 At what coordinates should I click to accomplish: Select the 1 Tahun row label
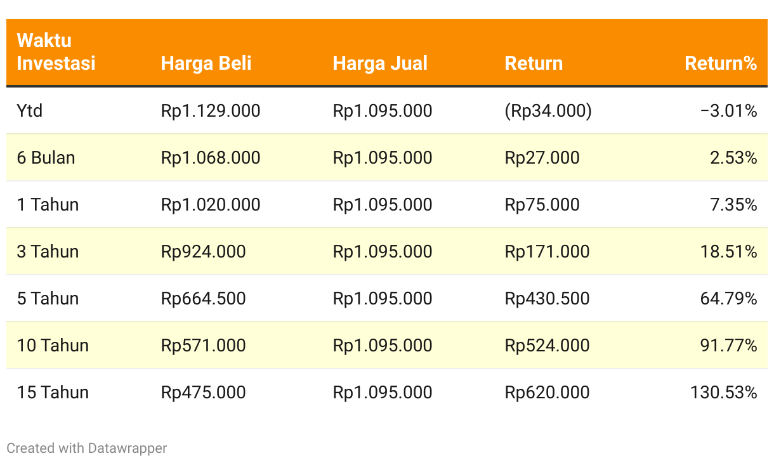48,205
